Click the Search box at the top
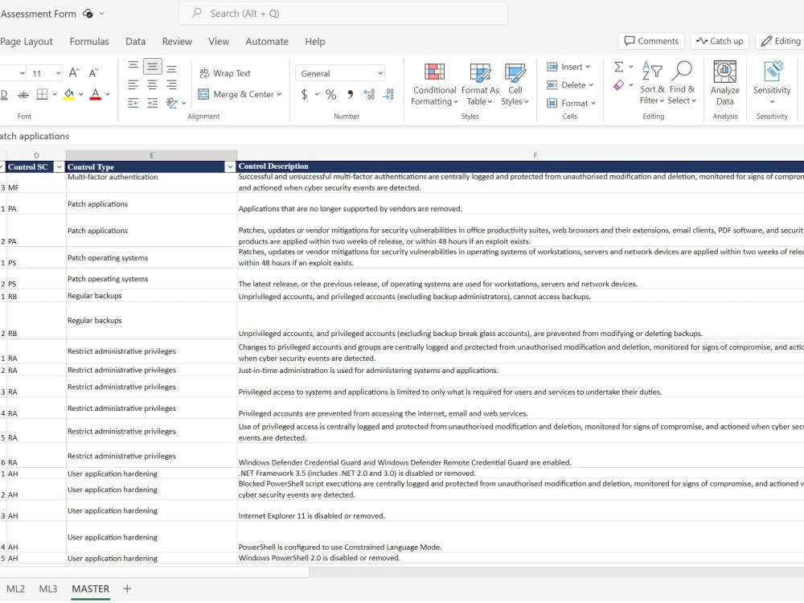Viewport: 804px width, 603px height. 343,13
